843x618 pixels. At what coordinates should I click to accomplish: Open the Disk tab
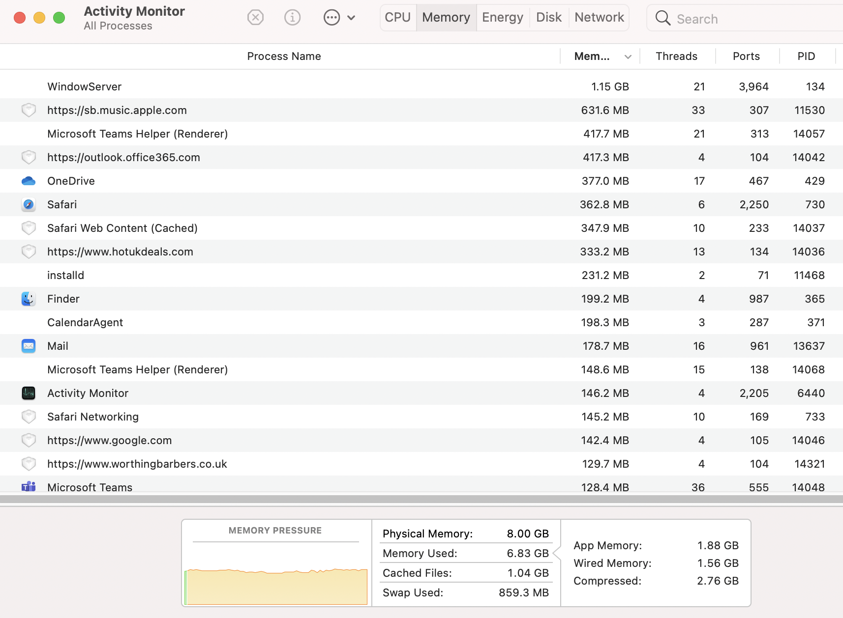click(x=548, y=18)
